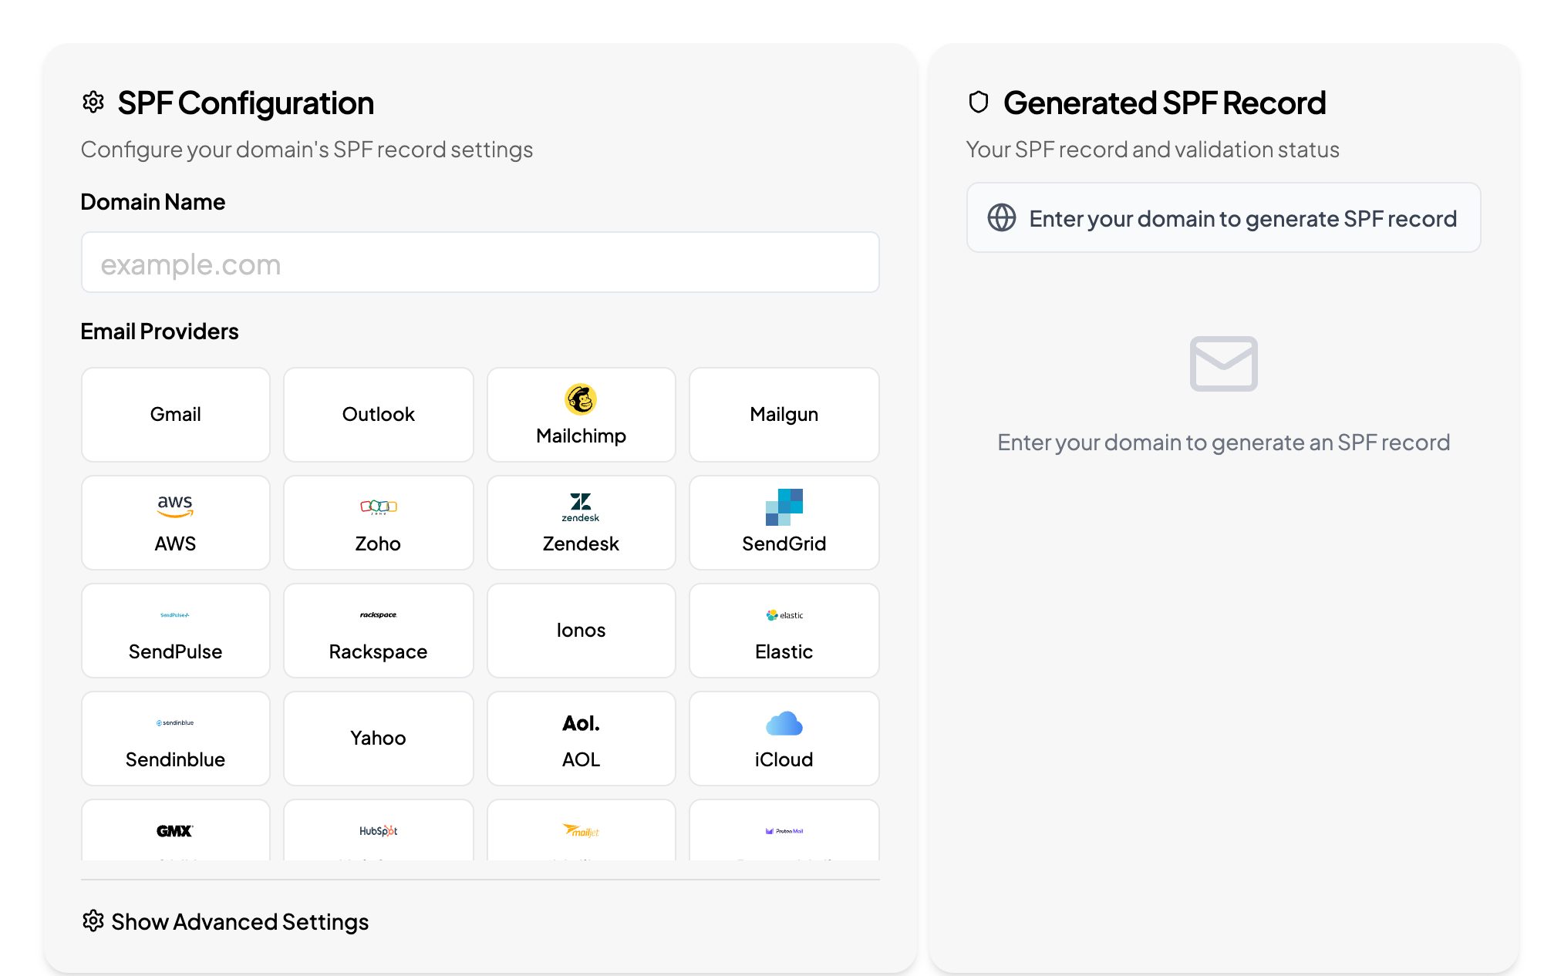Click the Rackspace logo icon
Viewport: 1561px width, 976px height.
(379, 615)
